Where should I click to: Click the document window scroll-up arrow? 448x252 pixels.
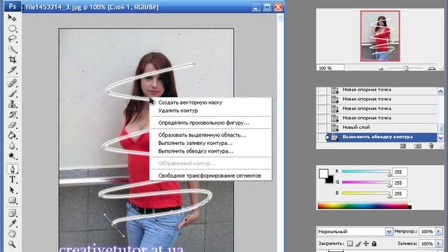[x=280, y=18]
